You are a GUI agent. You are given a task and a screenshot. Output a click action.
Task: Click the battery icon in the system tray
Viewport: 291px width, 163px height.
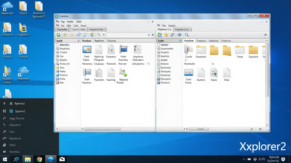click(249, 159)
